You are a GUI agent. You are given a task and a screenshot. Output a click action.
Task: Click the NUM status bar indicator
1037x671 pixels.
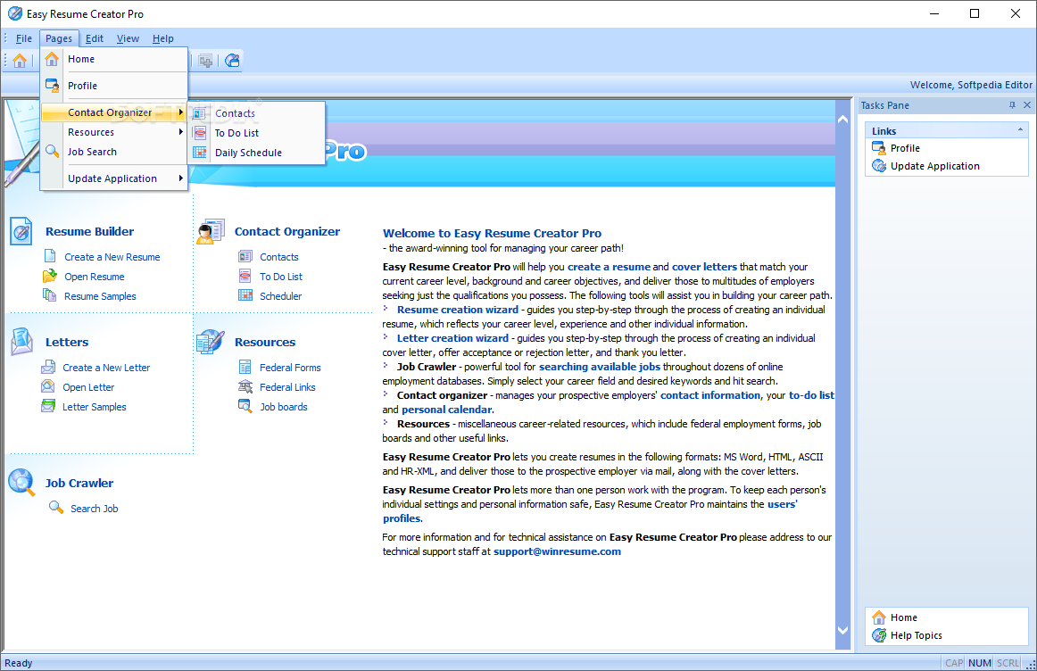pyautogui.click(x=980, y=663)
